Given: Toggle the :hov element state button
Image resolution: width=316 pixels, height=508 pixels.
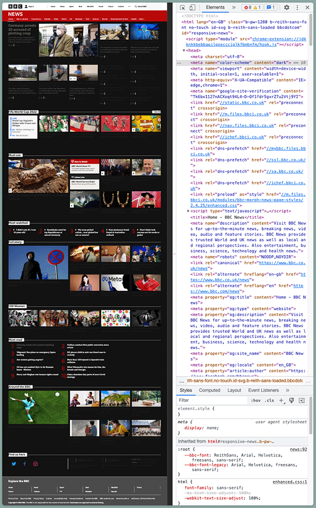Looking at the screenshot, I should 255,400.
